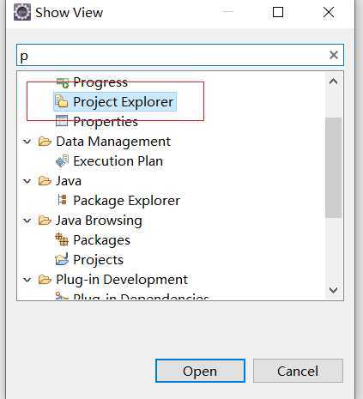Screen dimensions: 363x399
Task: Clear the filter text with X
Action: pyautogui.click(x=334, y=55)
